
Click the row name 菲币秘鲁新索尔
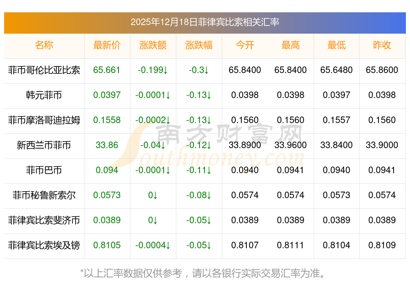44,195
